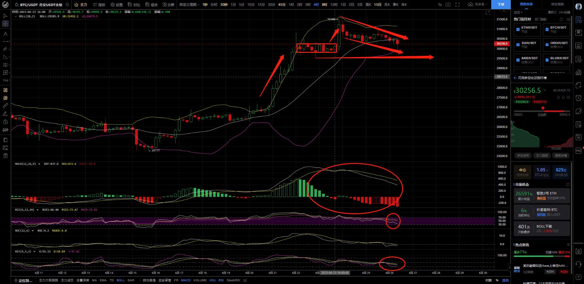Enter fullscreen chart mode

coord(457,5)
